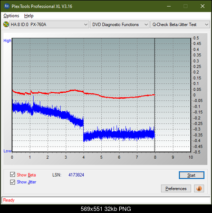Click the Low label on graph axis
The image size is (212, 213).
click(x=7, y=151)
